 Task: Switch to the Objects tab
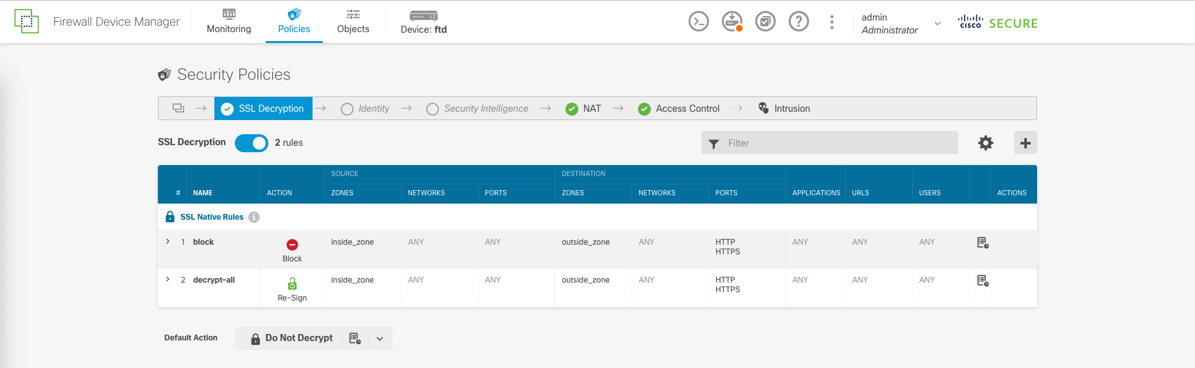[353, 22]
